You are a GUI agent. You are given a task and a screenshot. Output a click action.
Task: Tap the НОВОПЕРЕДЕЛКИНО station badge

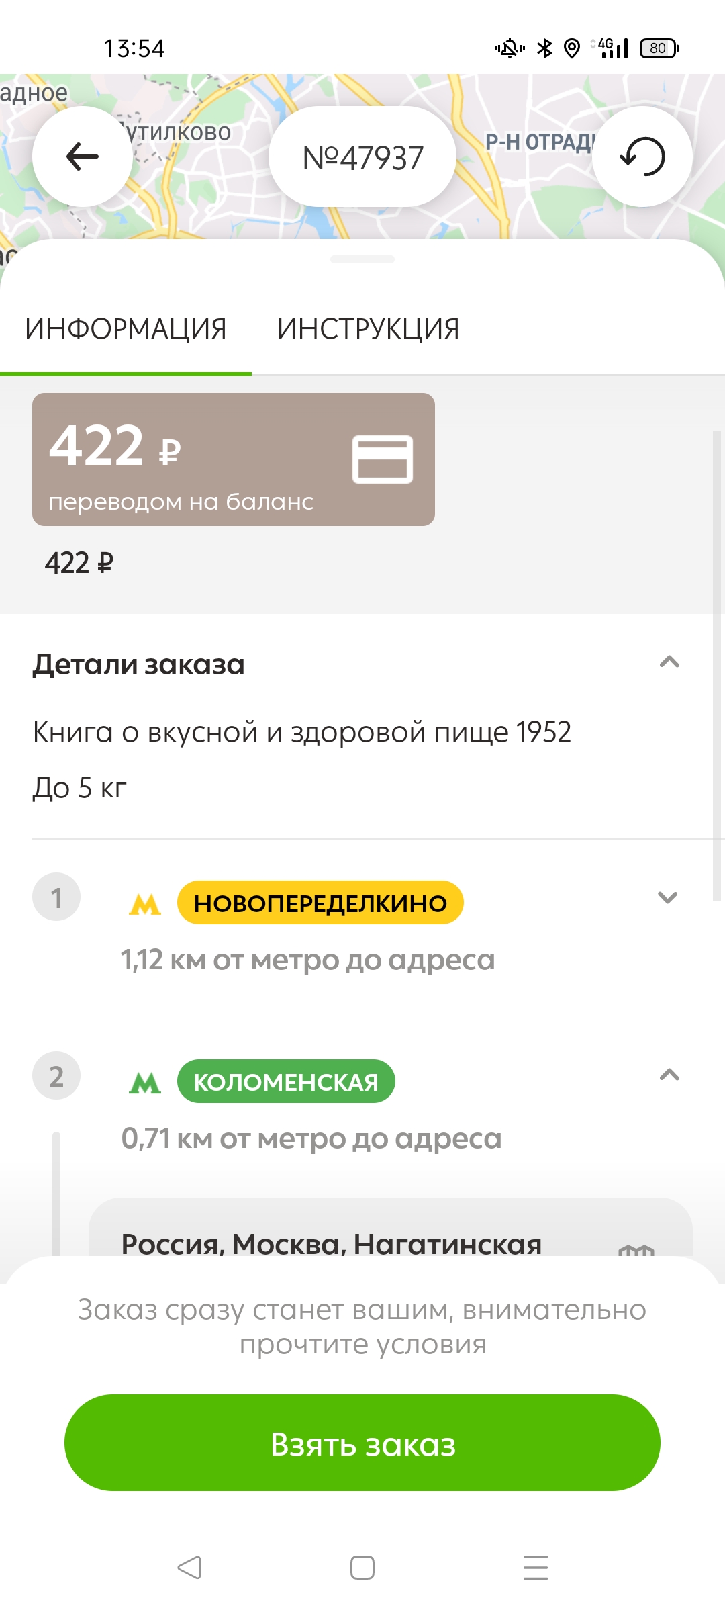320,903
